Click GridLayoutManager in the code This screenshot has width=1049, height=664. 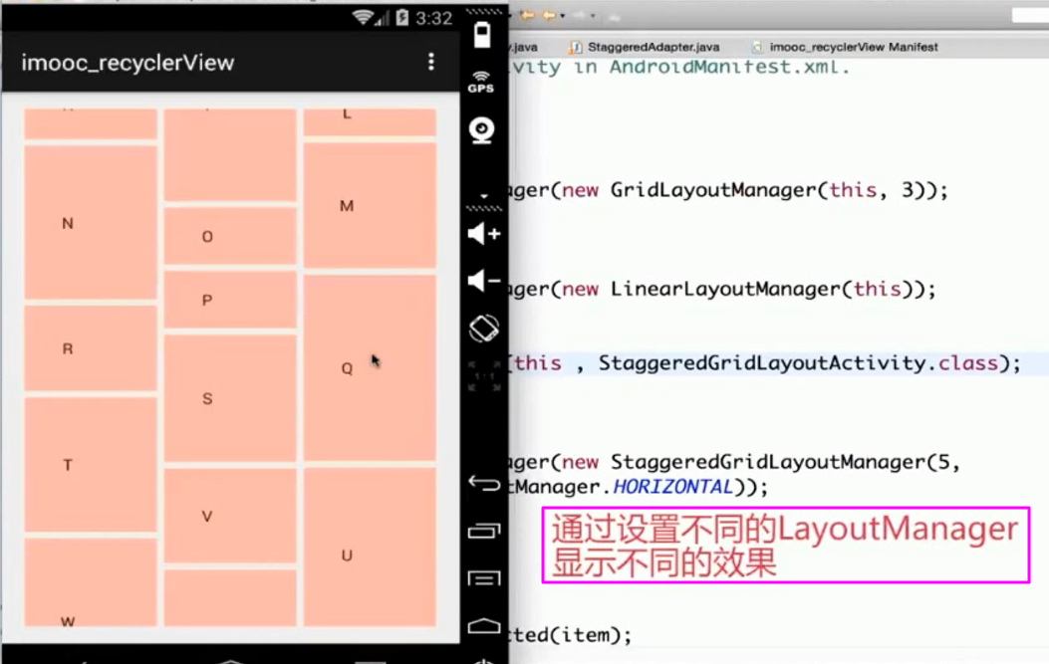coord(713,190)
